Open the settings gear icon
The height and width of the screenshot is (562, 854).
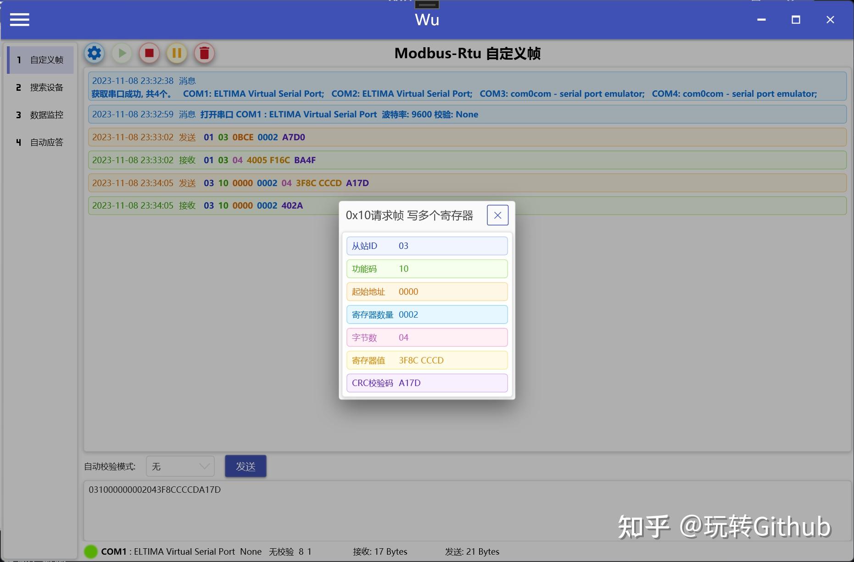pos(94,53)
